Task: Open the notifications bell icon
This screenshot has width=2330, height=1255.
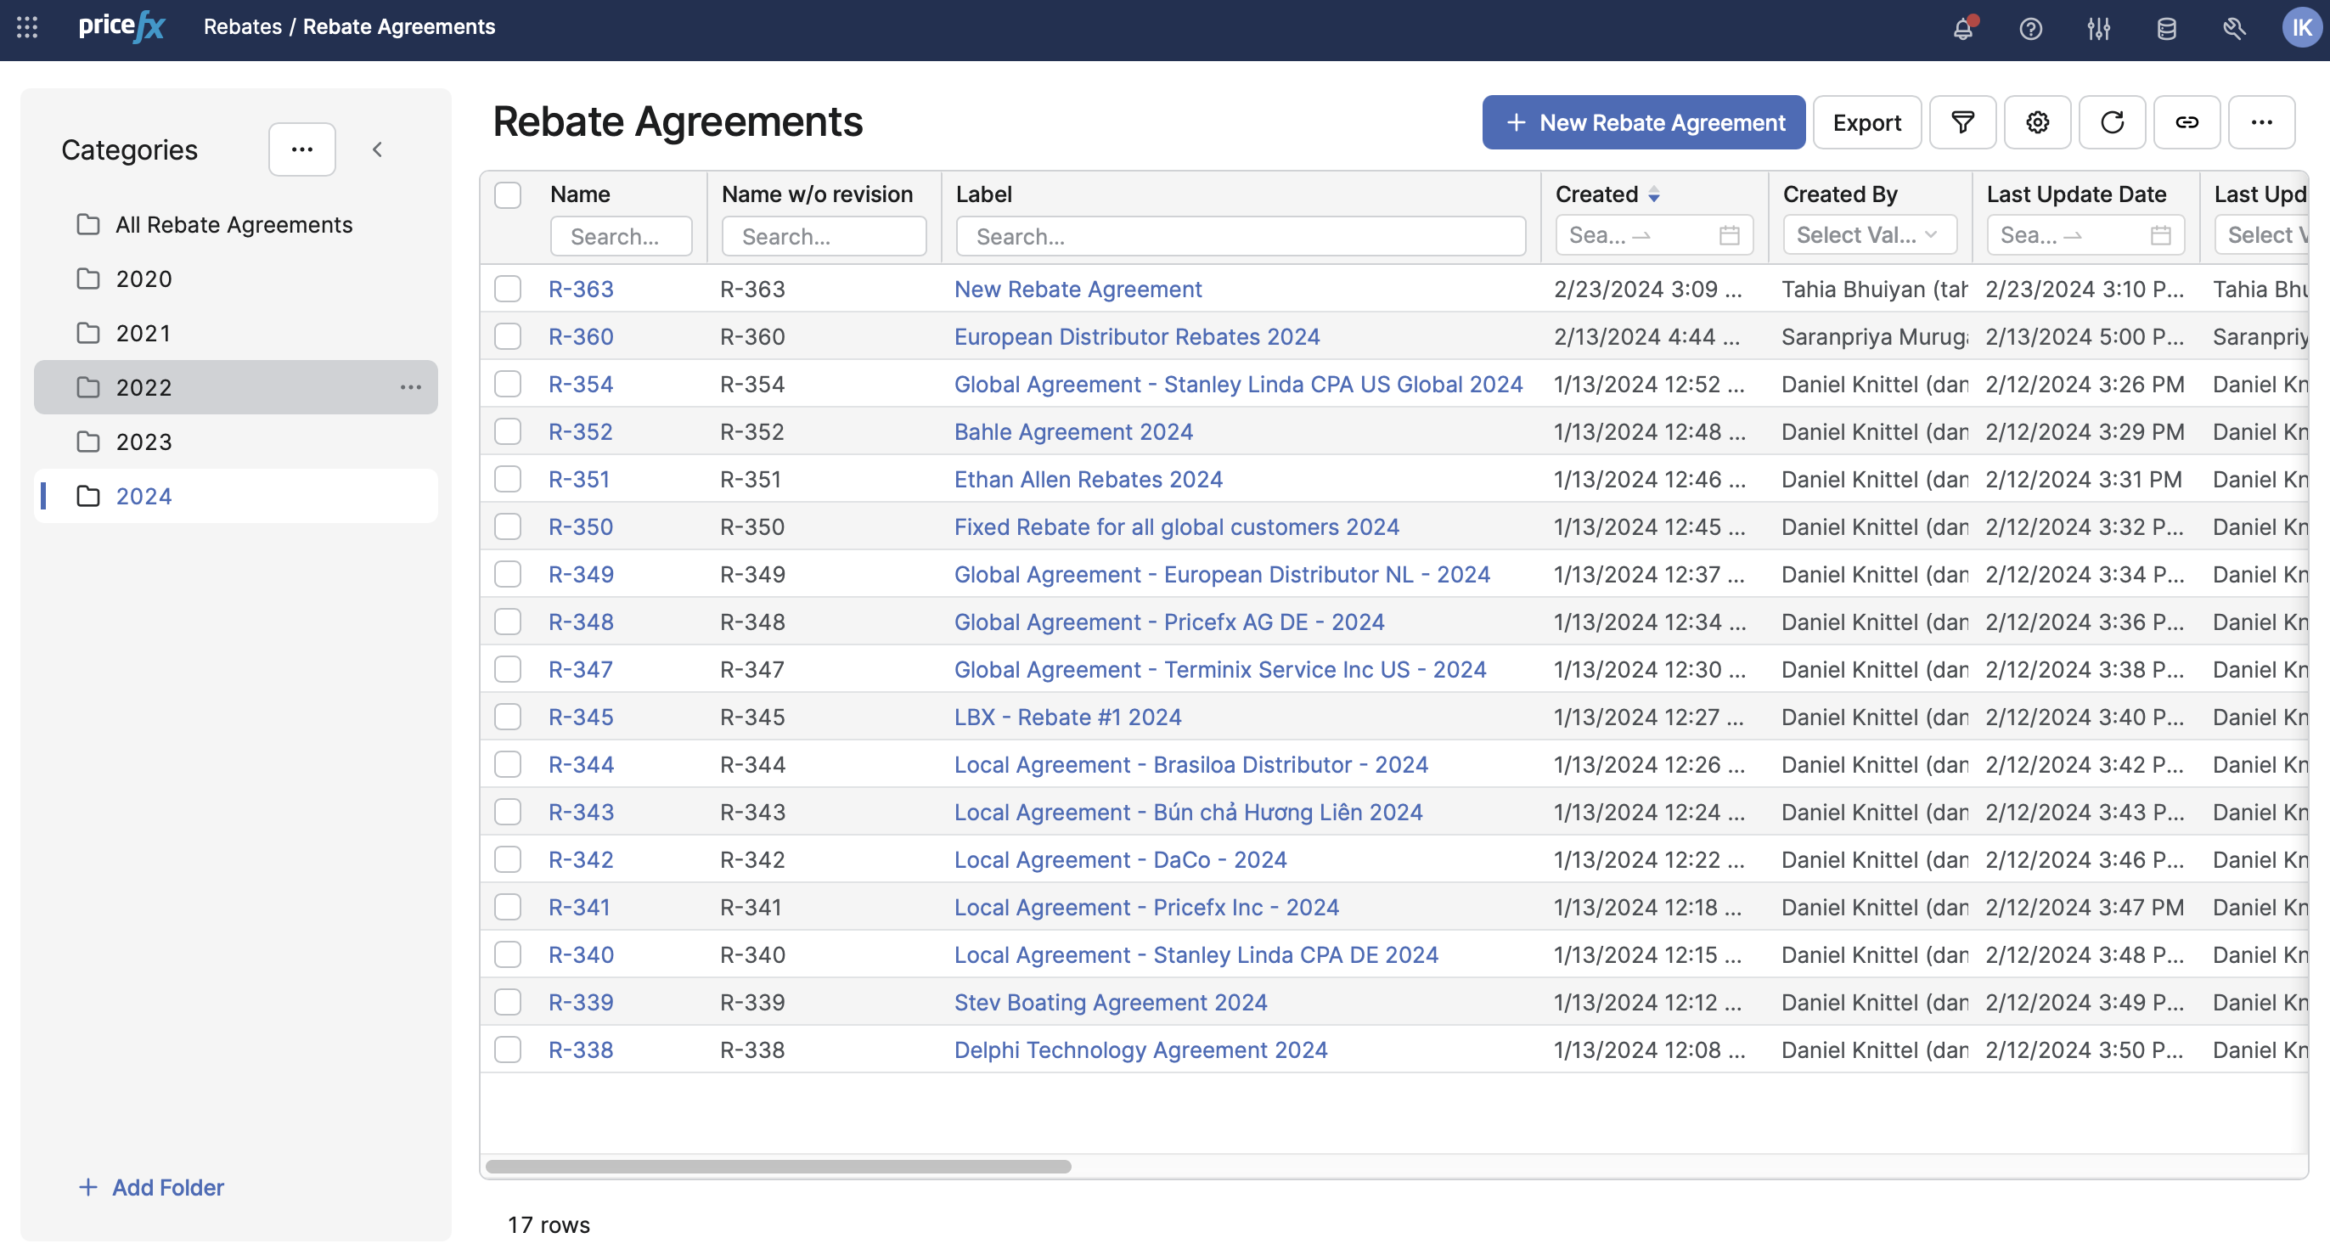Action: tap(1961, 29)
